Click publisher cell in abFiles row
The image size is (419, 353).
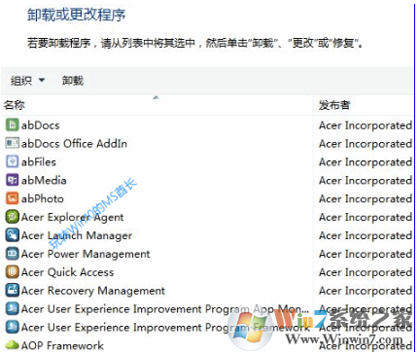pyautogui.click(x=366, y=162)
